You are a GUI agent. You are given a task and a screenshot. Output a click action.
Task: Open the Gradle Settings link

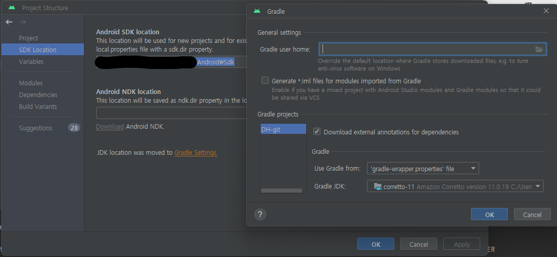click(196, 153)
